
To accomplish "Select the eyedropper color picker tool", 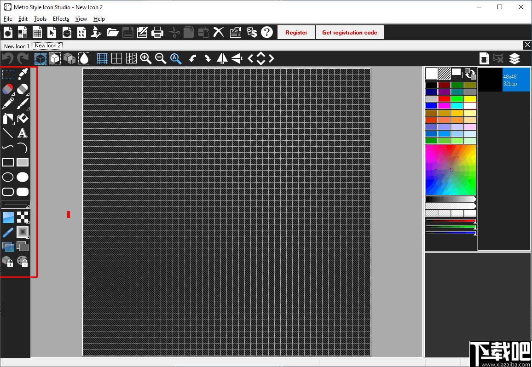I will pyautogui.click(x=23, y=74).
